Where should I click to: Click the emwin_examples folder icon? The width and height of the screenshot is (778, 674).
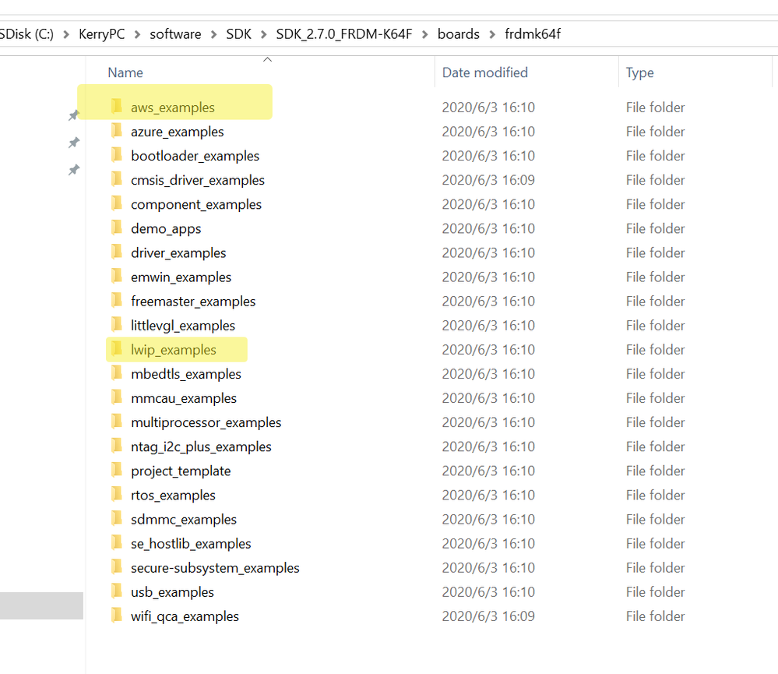(x=117, y=276)
